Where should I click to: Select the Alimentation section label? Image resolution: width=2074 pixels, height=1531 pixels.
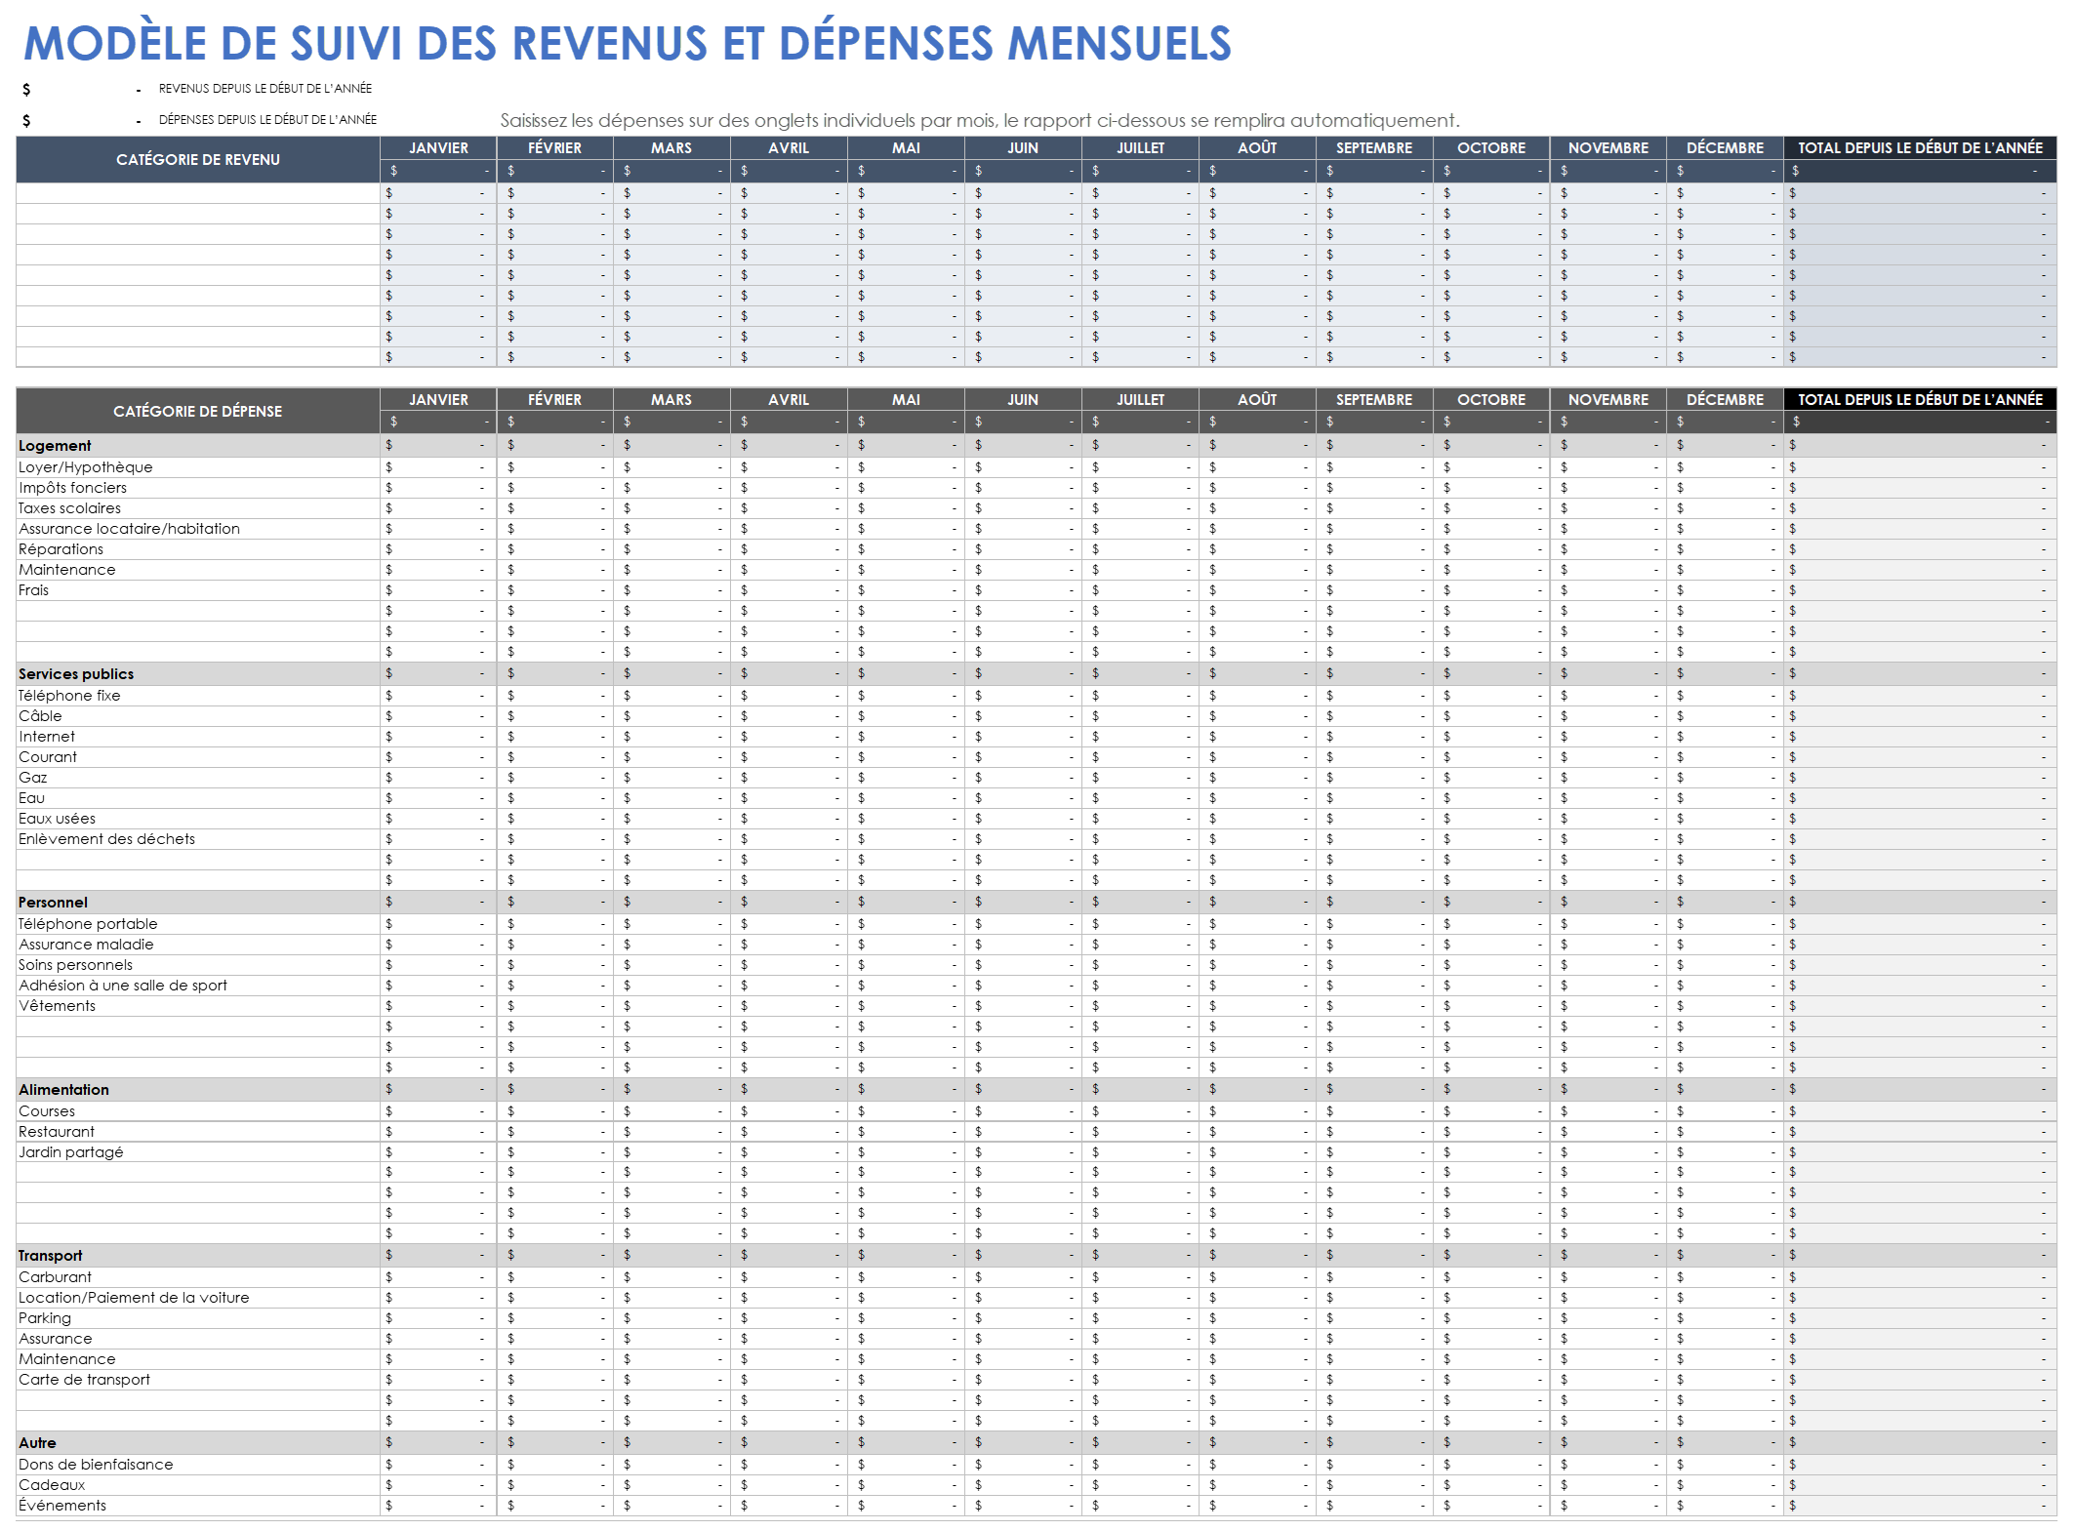[63, 1090]
